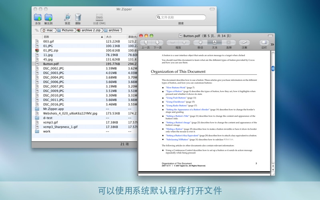Viewport: 320px width, 200px height.
Task: Click the Add (添加) toolbar icon
Action: tap(38, 17)
